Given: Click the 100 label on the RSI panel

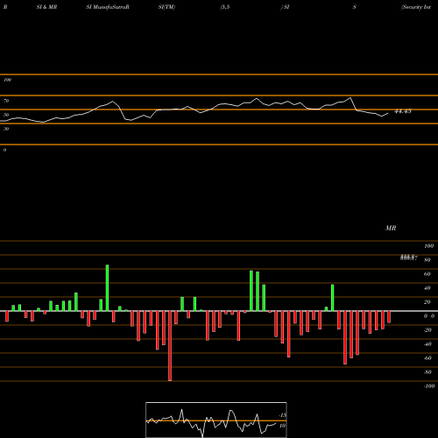Looking at the screenshot, I should pyautogui.click(x=7, y=80).
